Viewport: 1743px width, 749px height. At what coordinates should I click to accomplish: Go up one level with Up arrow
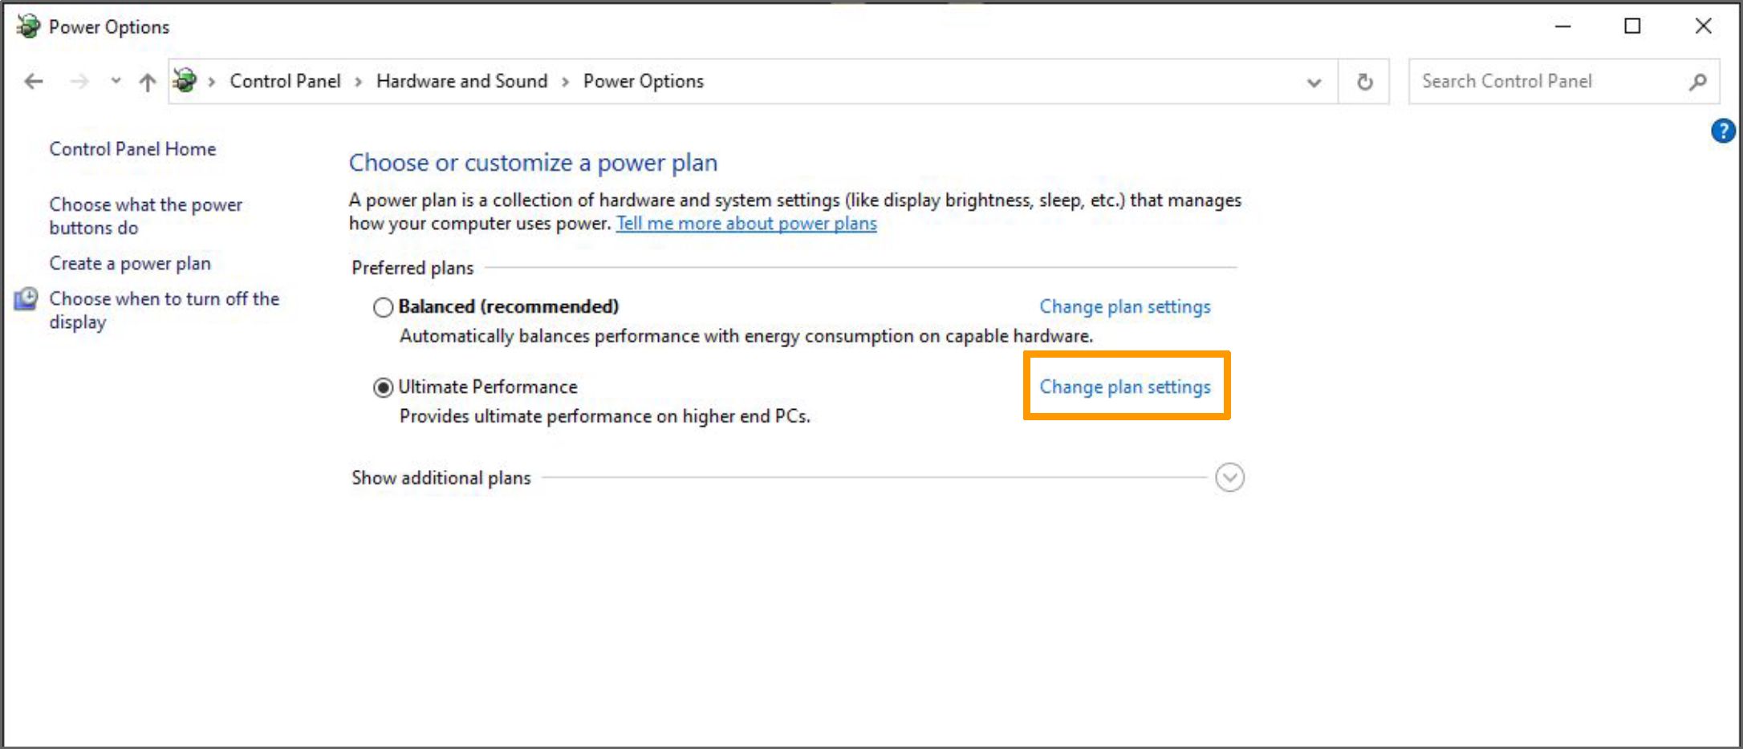click(x=147, y=82)
